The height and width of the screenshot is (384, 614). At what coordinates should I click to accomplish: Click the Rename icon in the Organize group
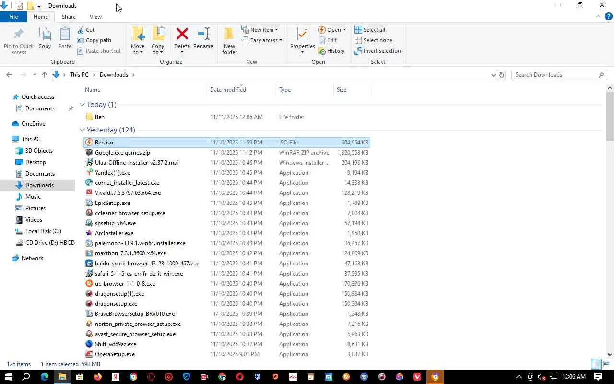203,34
